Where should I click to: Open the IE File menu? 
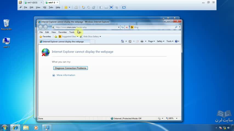41,32
